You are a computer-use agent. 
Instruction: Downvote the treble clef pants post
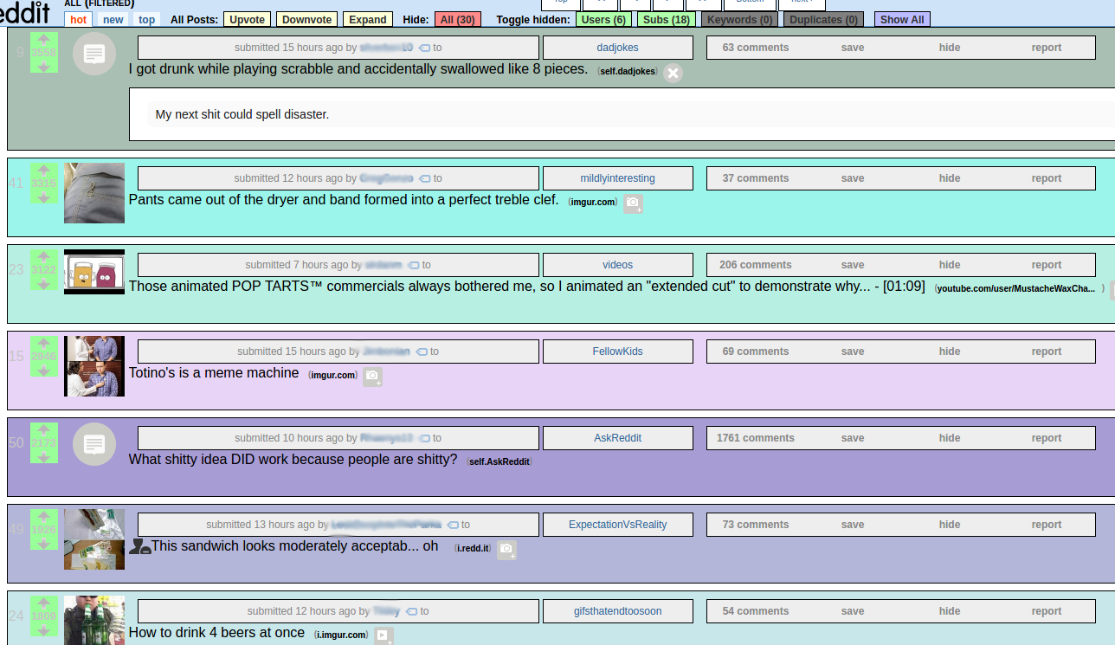(x=44, y=197)
